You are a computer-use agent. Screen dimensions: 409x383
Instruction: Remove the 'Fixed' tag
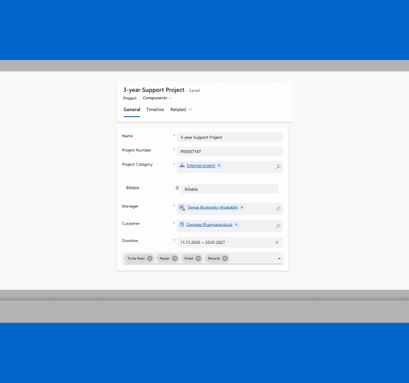coord(198,259)
